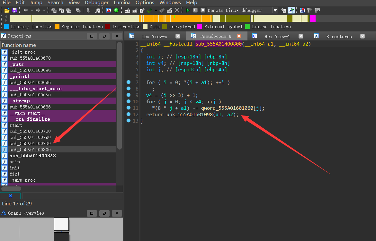
Task: Expand the forward navigation history arrow
Action: [x=44, y=10]
